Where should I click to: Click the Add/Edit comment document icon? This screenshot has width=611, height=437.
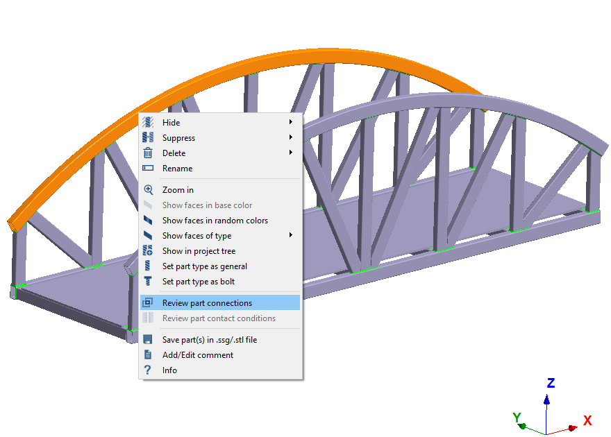pos(147,355)
